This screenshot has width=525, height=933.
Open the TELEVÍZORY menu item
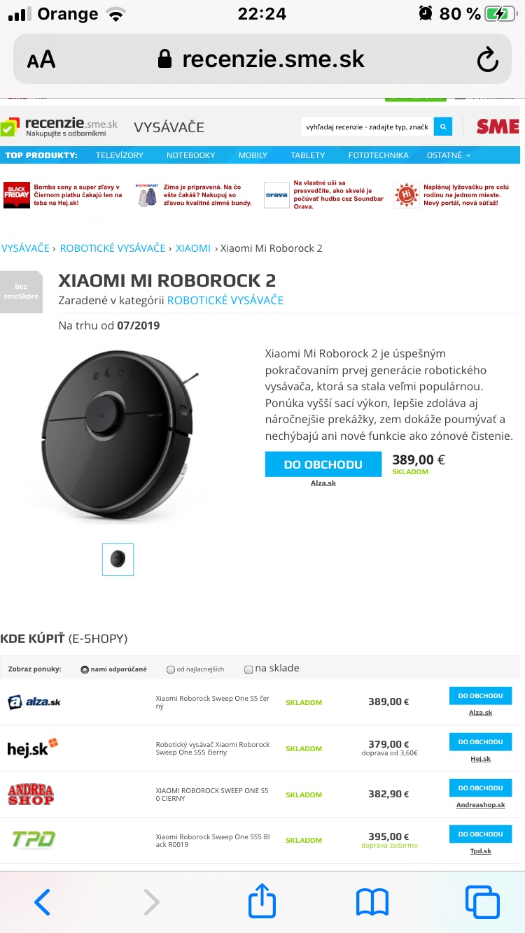pyautogui.click(x=120, y=155)
